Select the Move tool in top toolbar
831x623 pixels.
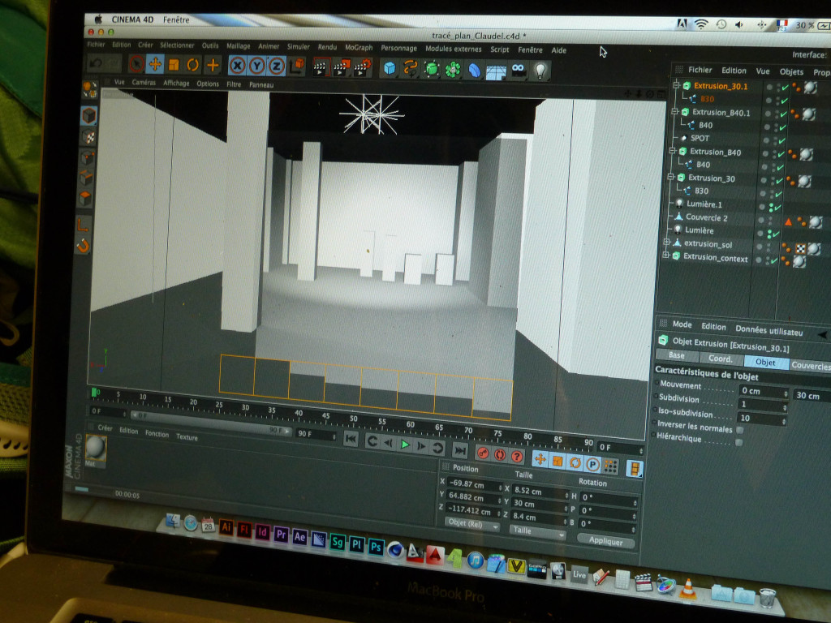click(154, 65)
